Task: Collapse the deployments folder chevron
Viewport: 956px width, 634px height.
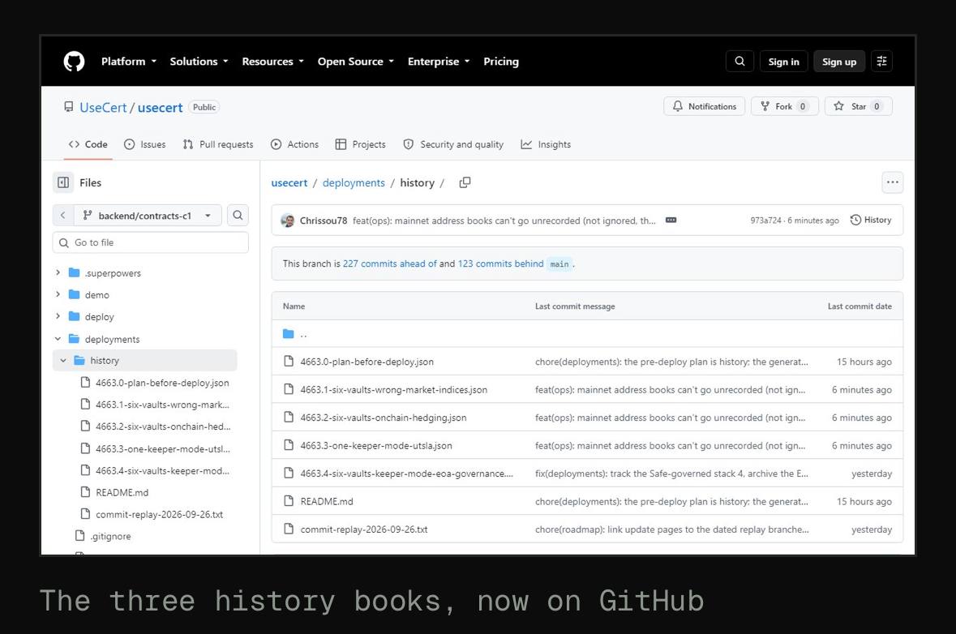Action: [x=58, y=338]
